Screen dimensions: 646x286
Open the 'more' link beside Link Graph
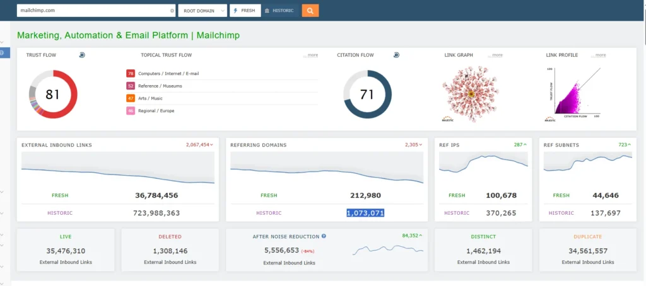pyautogui.click(x=497, y=55)
